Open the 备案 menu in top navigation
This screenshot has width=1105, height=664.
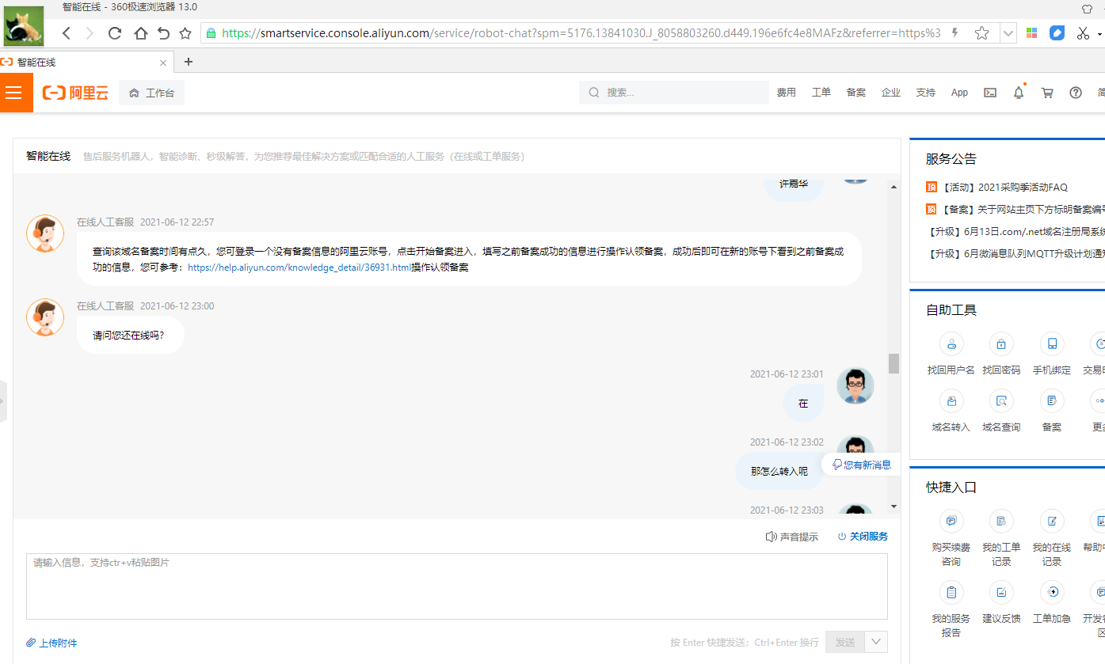coord(856,93)
